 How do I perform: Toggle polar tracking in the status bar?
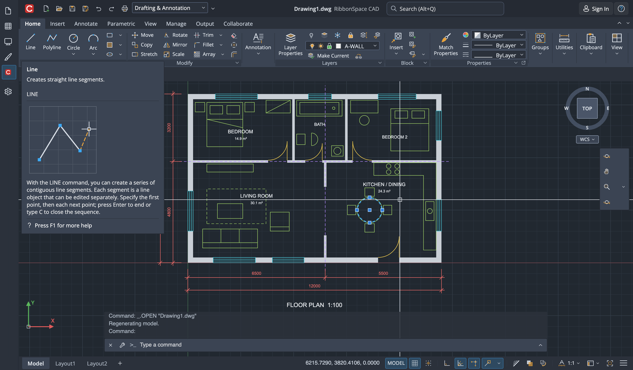[461, 363]
